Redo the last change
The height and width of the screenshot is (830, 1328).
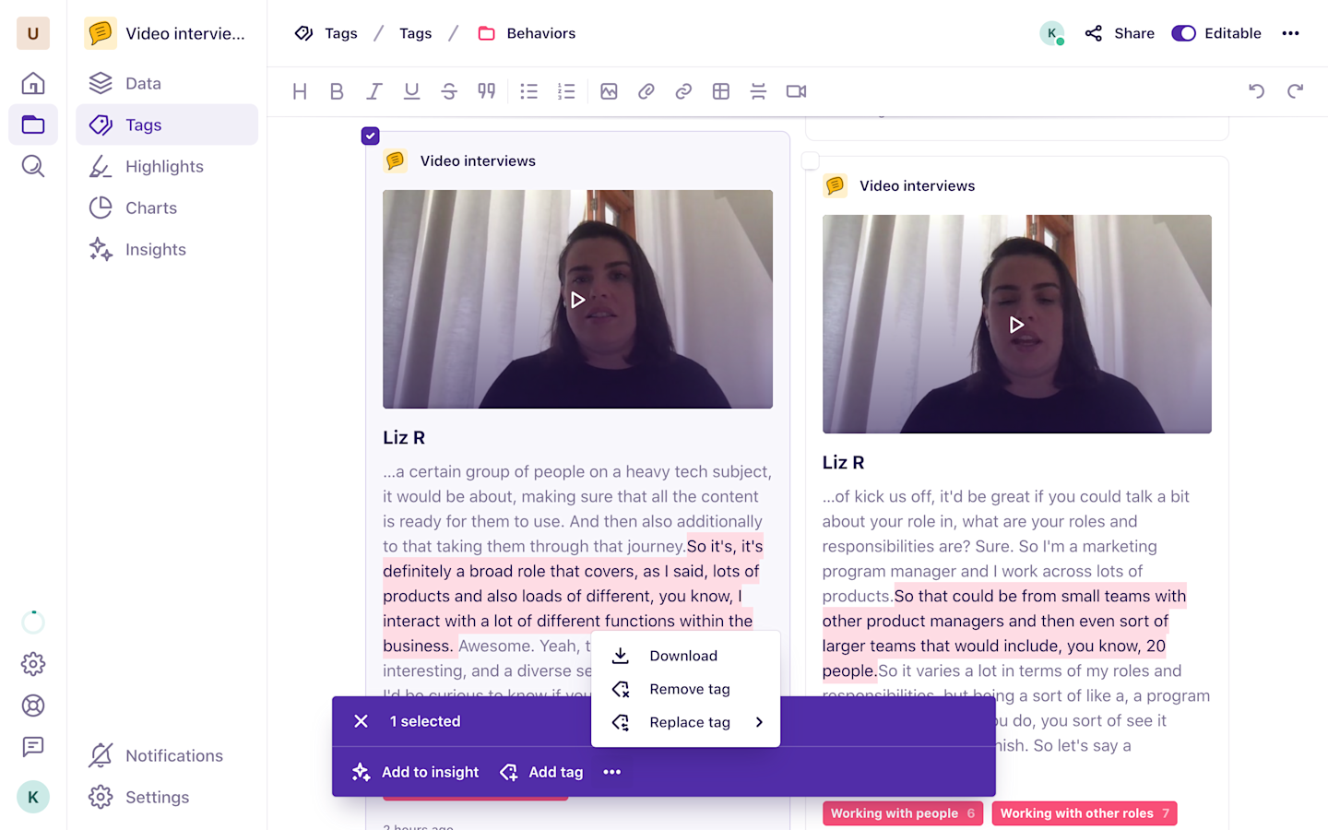1296,91
